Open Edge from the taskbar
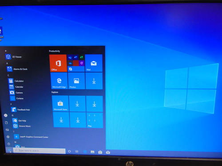 point(85,152)
